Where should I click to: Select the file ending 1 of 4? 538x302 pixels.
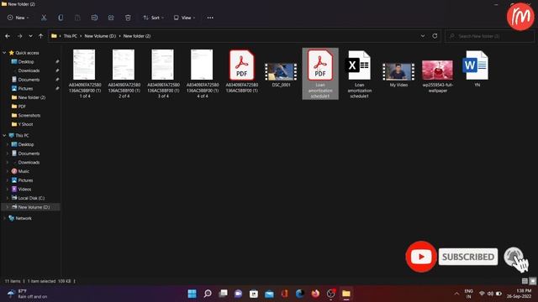[x=85, y=74]
